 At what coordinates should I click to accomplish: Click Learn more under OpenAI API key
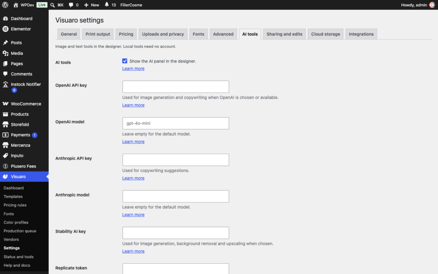click(133, 105)
